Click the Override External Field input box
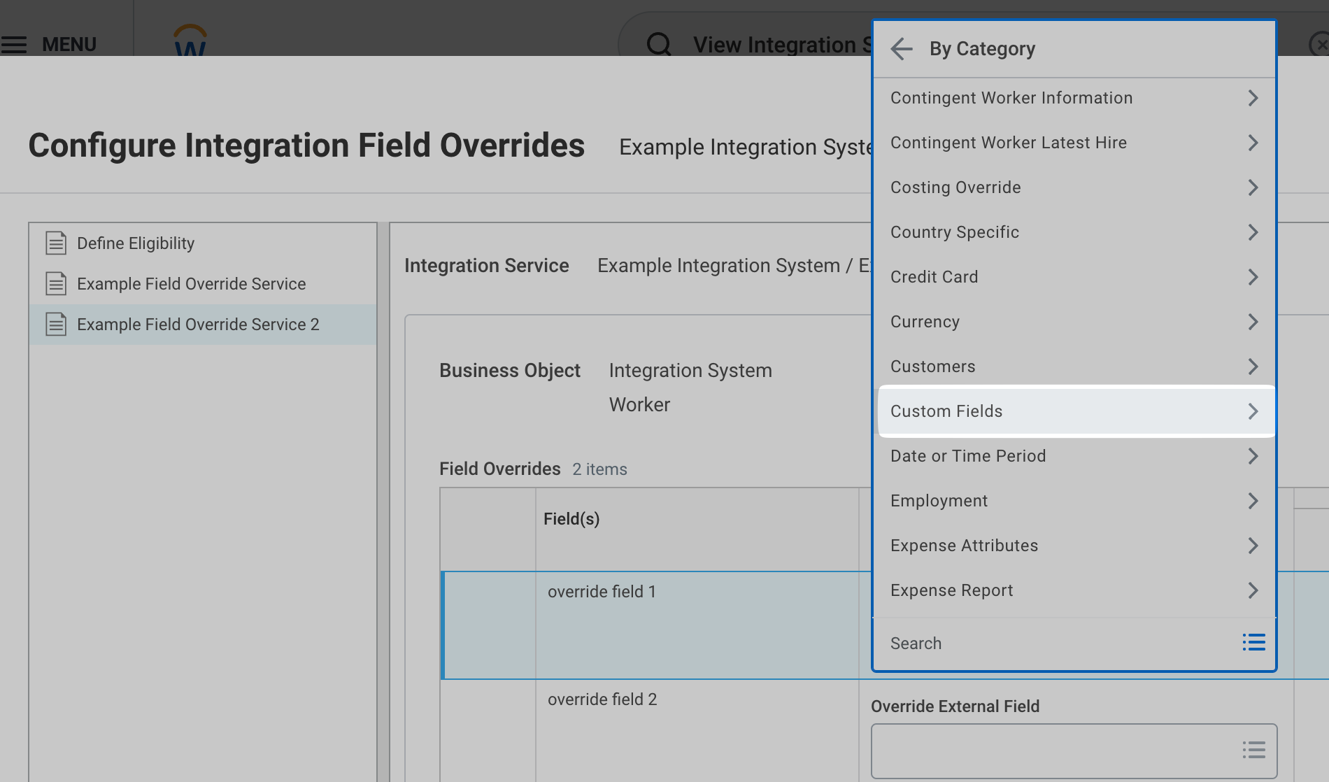Screen dimensions: 1329x782 tap(1074, 751)
